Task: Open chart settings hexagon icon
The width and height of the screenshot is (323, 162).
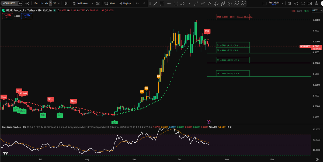Action: (x=296, y=3)
